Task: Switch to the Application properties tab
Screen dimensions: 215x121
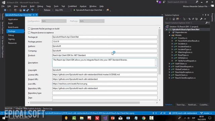Action: [x=13, y=19]
